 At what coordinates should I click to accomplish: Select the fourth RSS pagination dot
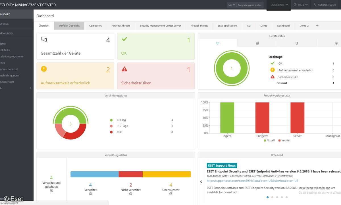click(282, 197)
